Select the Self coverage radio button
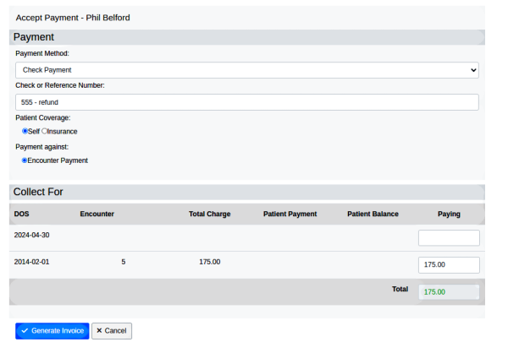This screenshot has height=353, width=508. pos(25,131)
